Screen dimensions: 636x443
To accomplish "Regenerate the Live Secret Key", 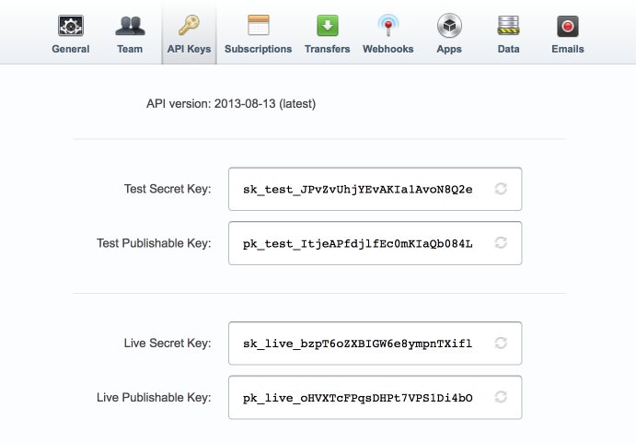I will click(501, 344).
